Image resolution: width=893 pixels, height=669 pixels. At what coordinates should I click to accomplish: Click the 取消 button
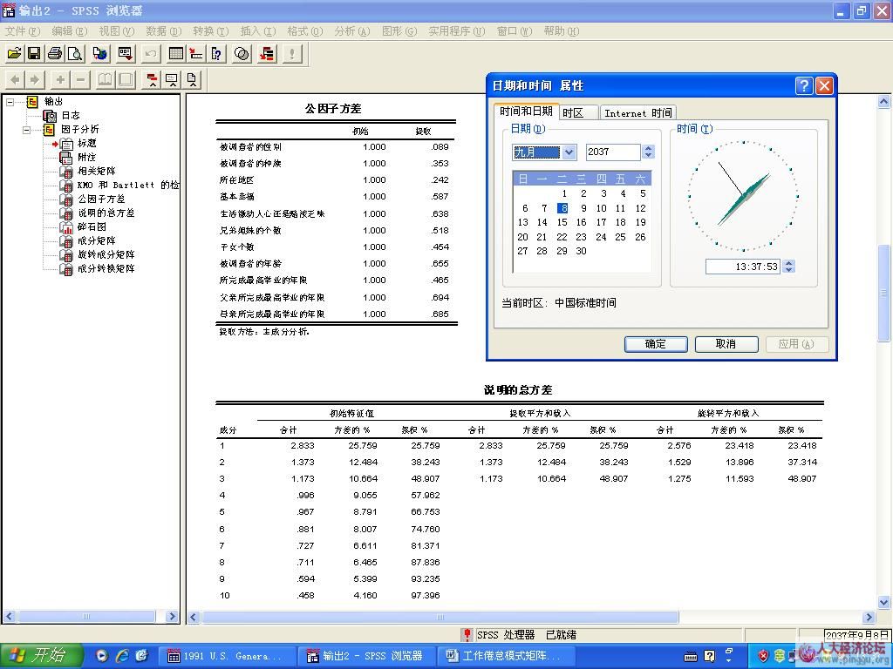point(726,344)
